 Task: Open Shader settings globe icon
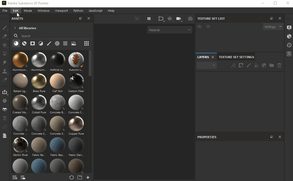[289, 36]
